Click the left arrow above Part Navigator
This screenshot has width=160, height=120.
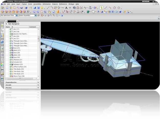coord(6,21)
